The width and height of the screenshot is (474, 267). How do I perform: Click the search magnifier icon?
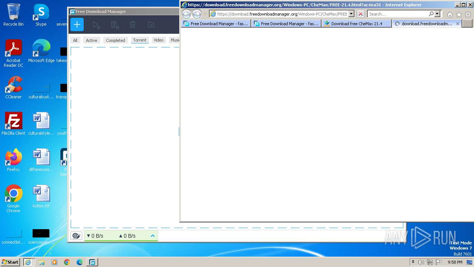[x=431, y=14]
